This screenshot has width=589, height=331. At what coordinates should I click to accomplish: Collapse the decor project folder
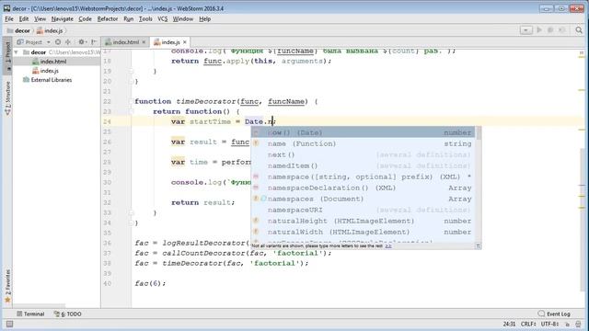tap(17, 52)
